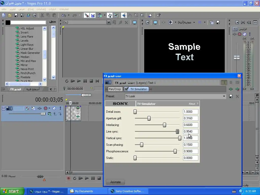
Task: Open the Redo history dropdown arrow
Action: pos(79,15)
